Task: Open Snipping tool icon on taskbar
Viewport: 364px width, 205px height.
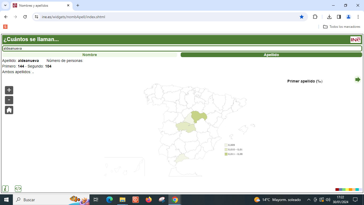Action: click(162, 200)
